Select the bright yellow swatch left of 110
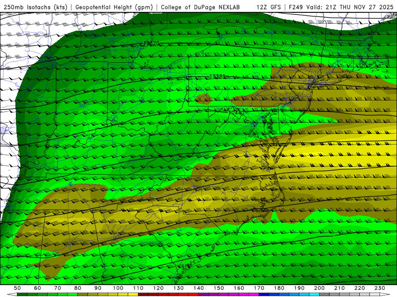The width and height of the screenshot is (397, 297). (133, 295)
